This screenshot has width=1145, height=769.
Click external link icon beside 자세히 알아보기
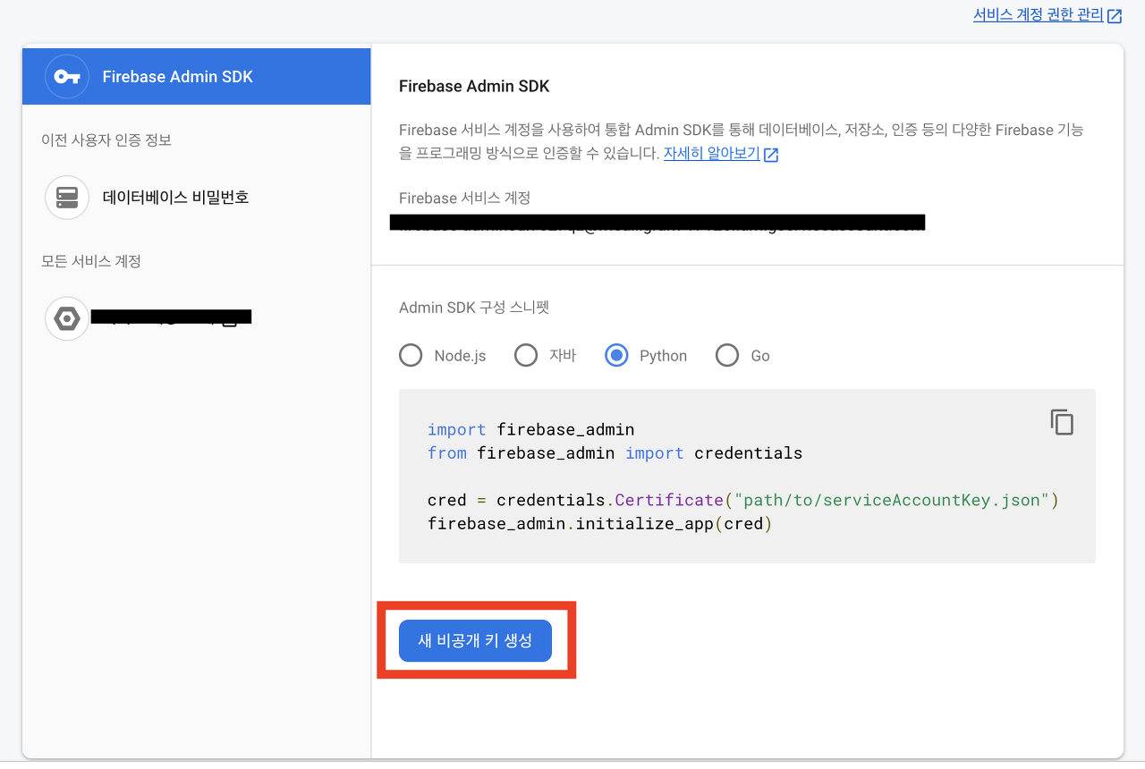[771, 155]
